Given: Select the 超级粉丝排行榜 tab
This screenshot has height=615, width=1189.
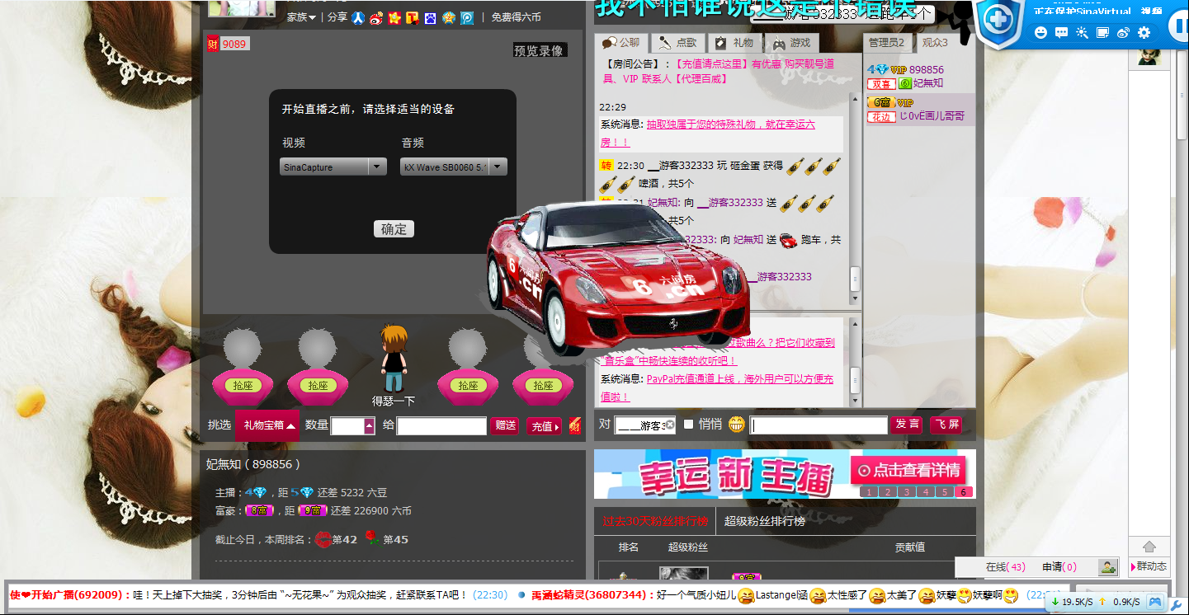Looking at the screenshot, I should pos(765,521).
